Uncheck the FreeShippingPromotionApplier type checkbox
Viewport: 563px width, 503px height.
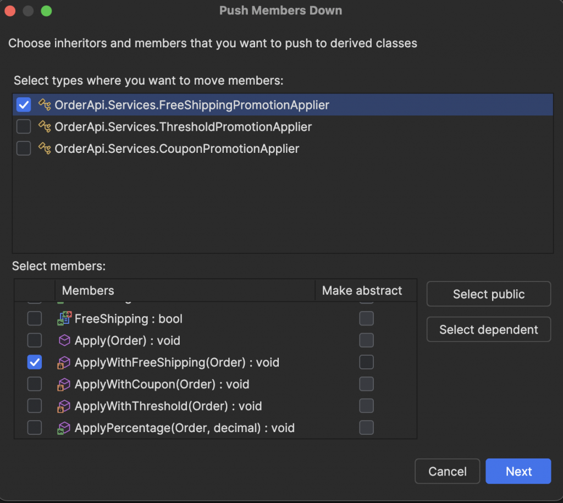coord(24,104)
